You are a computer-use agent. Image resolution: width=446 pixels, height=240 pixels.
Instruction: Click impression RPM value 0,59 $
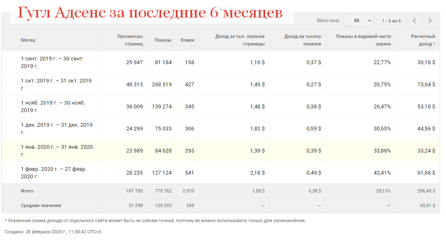(314, 128)
